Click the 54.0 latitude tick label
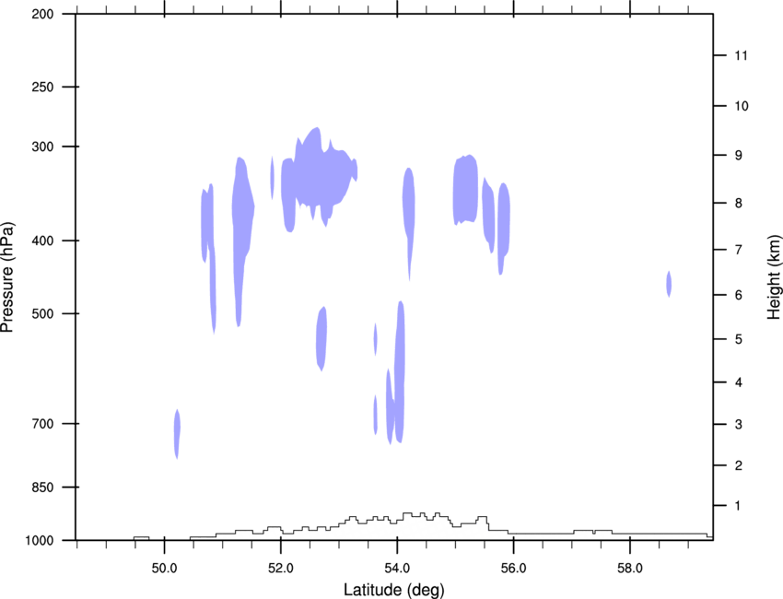The image size is (783, 599). click(x=397, y=569)
